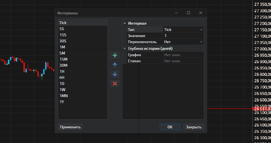Close the Интервалы dialog with X
This screenshot has width=271, height=143.
point(201,13)
